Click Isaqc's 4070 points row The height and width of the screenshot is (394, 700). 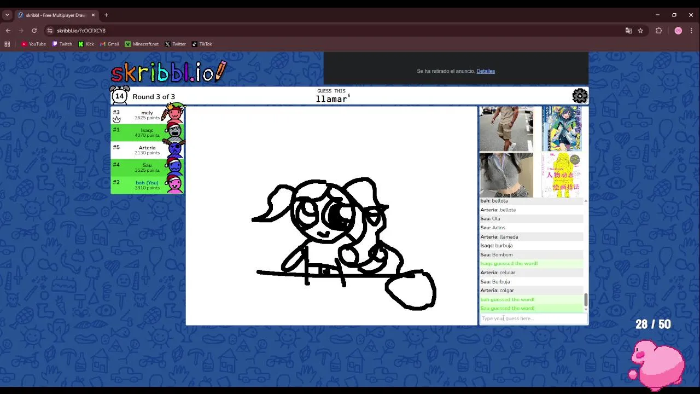[x=147, y=132]
